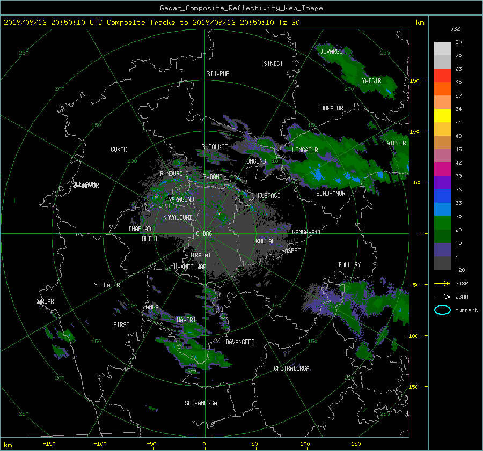Click the SINDGI city label
483x451 pixels.
(x=273, y=64)
